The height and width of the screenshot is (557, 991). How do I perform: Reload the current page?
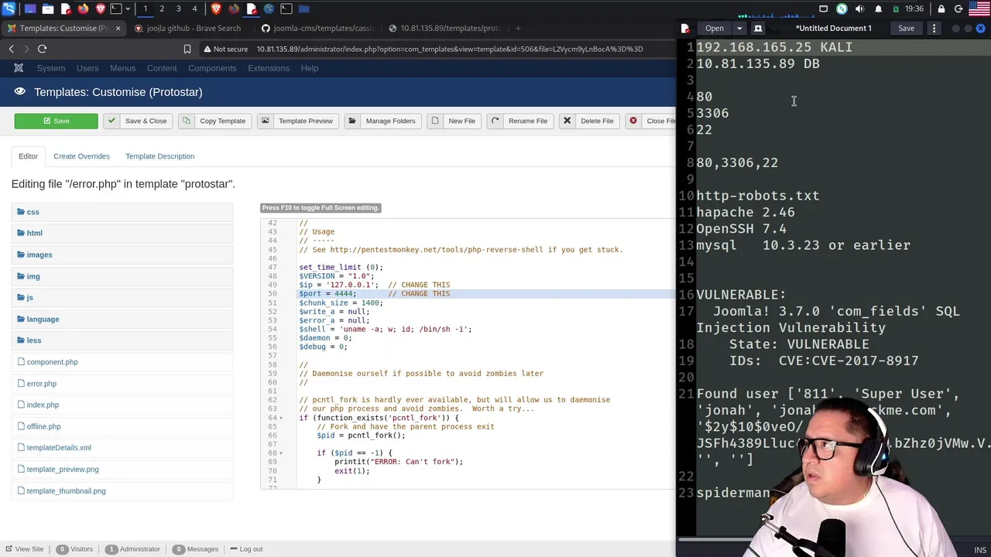[42, 49]
